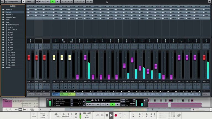Toggle visibility dot for Acoustic Piano
This screenshot has height=119, width=212.
coord(3,17)
